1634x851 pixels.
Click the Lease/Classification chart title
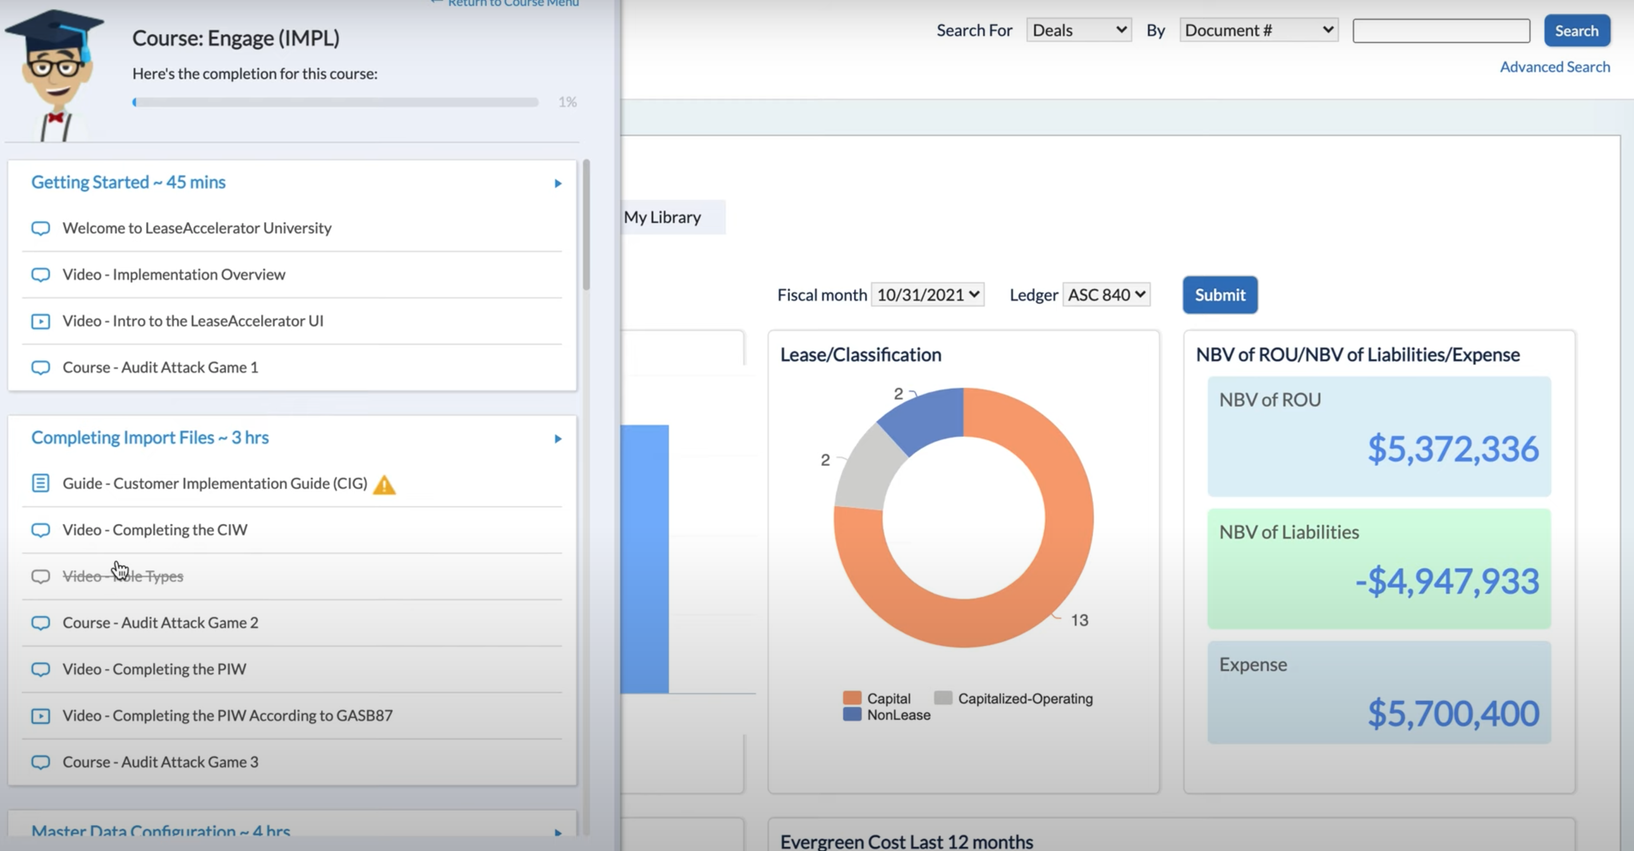click(x=860, y=355)
